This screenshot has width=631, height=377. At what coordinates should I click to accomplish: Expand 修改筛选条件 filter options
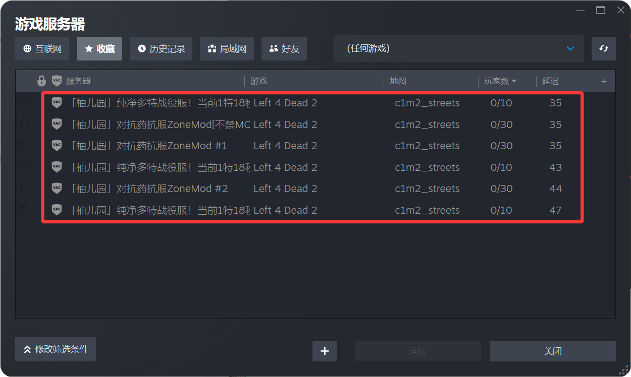pos(56,349)
